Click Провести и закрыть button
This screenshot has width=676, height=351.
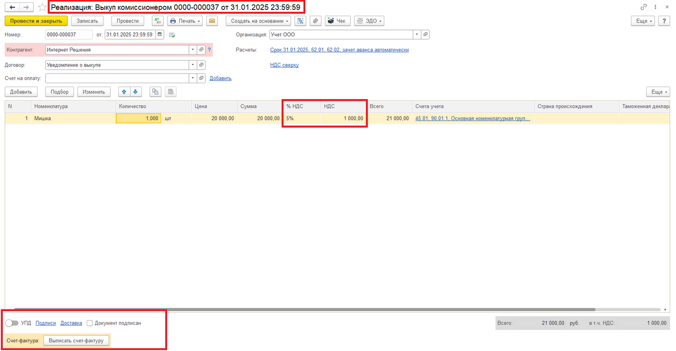(36, 21)
